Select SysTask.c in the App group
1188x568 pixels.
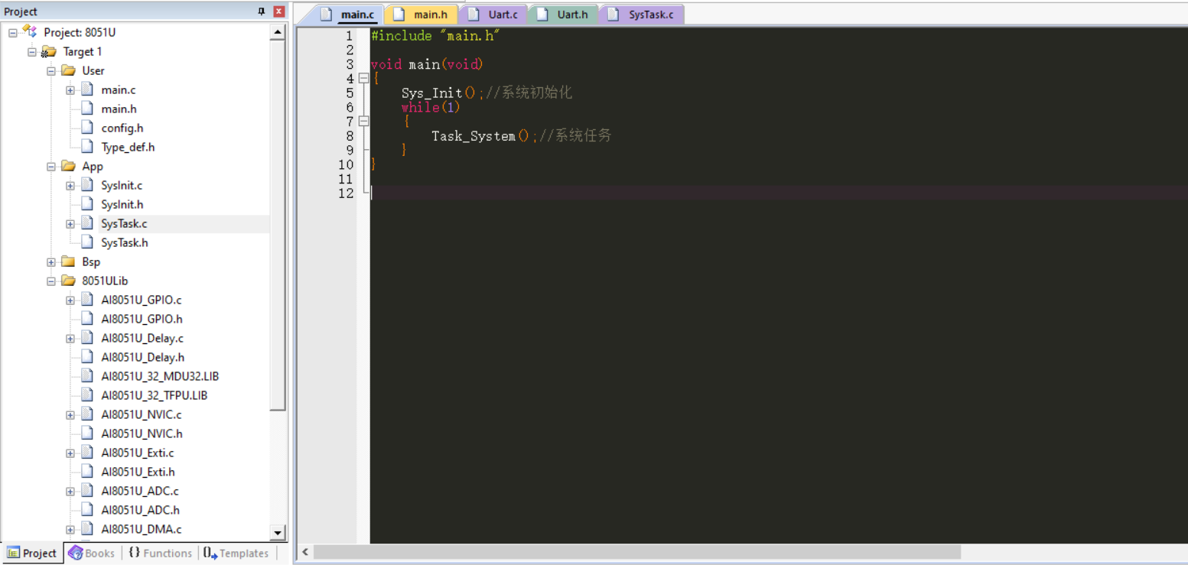124,223
